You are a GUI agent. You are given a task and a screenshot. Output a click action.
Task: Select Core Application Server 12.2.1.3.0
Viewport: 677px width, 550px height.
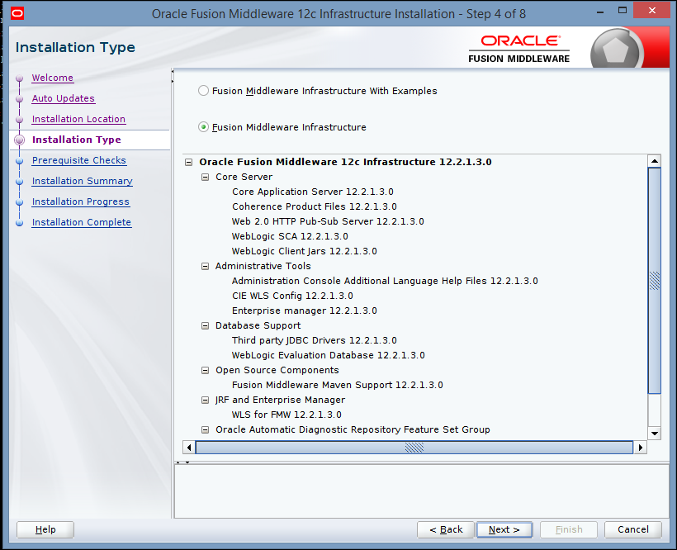(313, 192)
